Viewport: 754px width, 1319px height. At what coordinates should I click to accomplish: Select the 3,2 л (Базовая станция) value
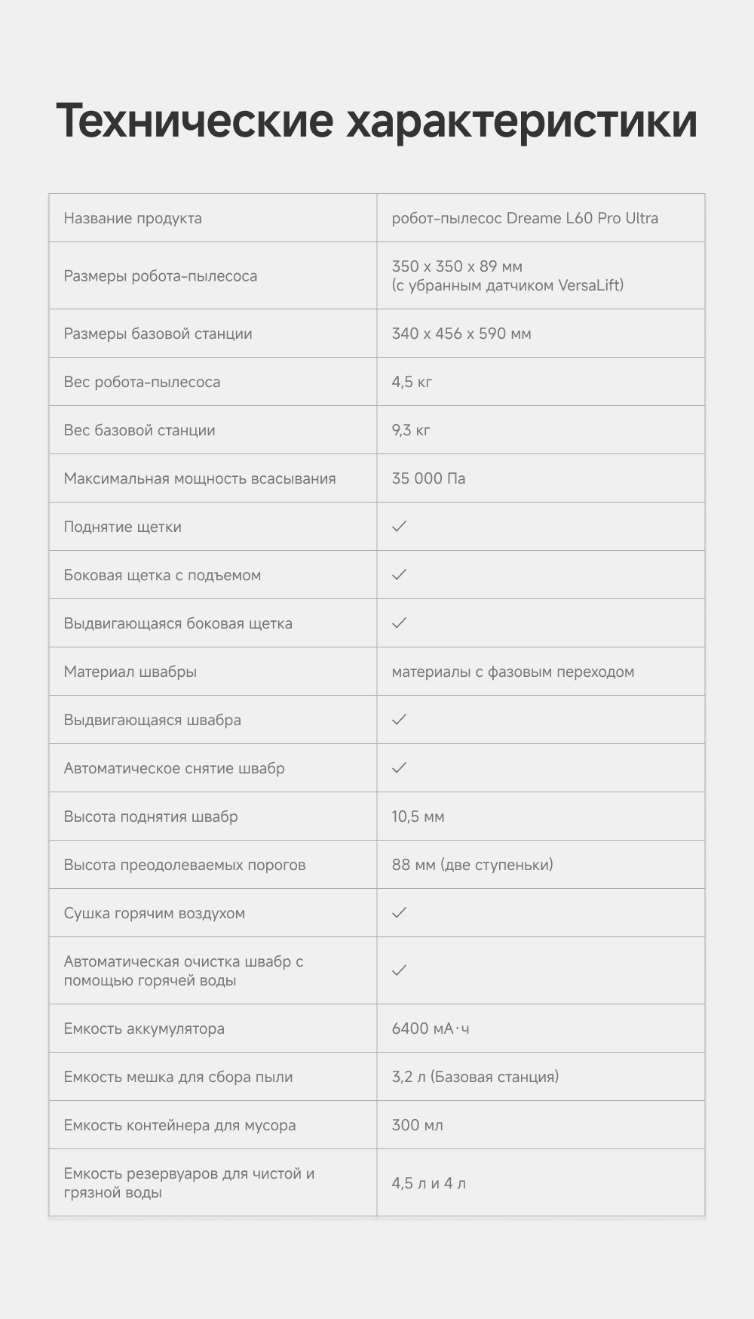tap(475, 1077)
